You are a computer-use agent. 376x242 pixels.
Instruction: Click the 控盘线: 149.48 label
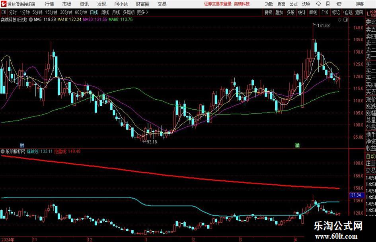(x=67, y=151)
